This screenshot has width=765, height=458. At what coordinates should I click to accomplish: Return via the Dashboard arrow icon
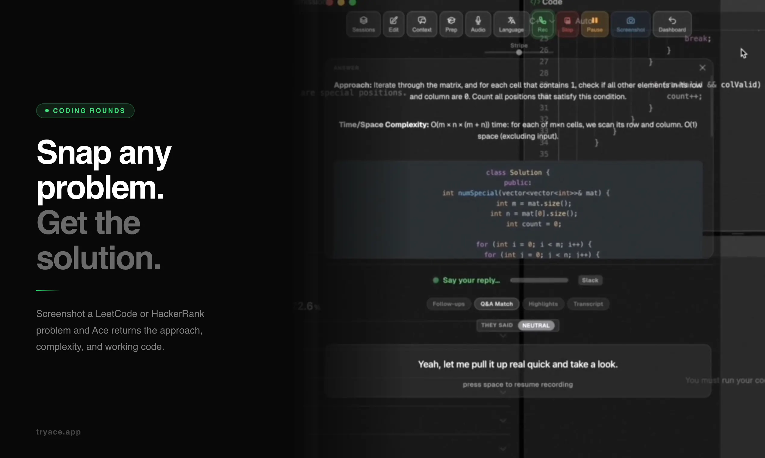(x=672, y=24)
